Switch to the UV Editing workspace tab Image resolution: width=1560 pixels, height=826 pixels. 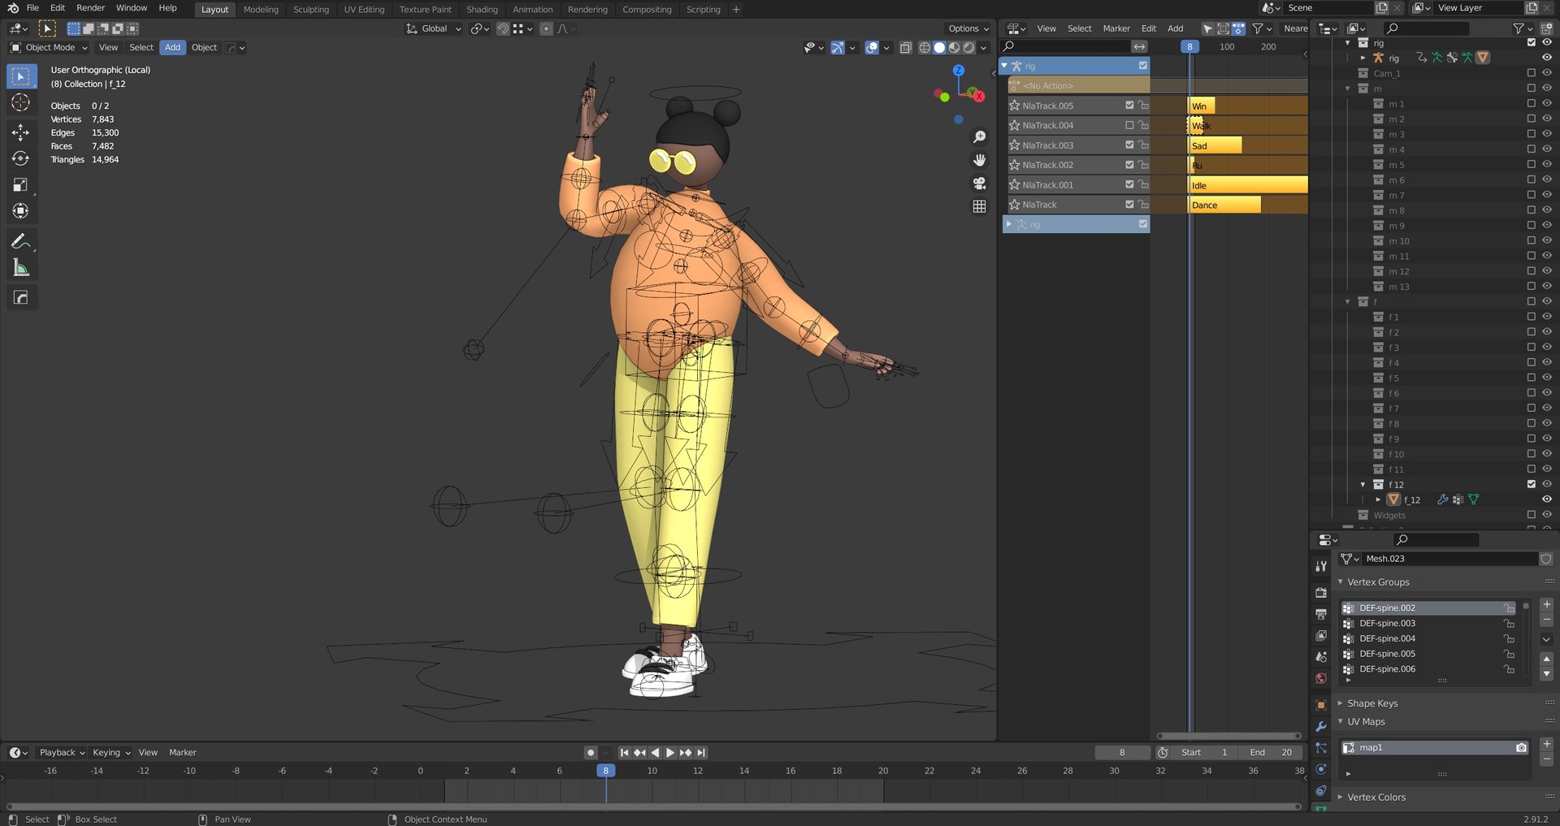pos(364,10)
